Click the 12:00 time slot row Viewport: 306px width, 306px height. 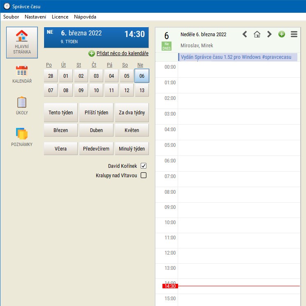pos(228,256)
